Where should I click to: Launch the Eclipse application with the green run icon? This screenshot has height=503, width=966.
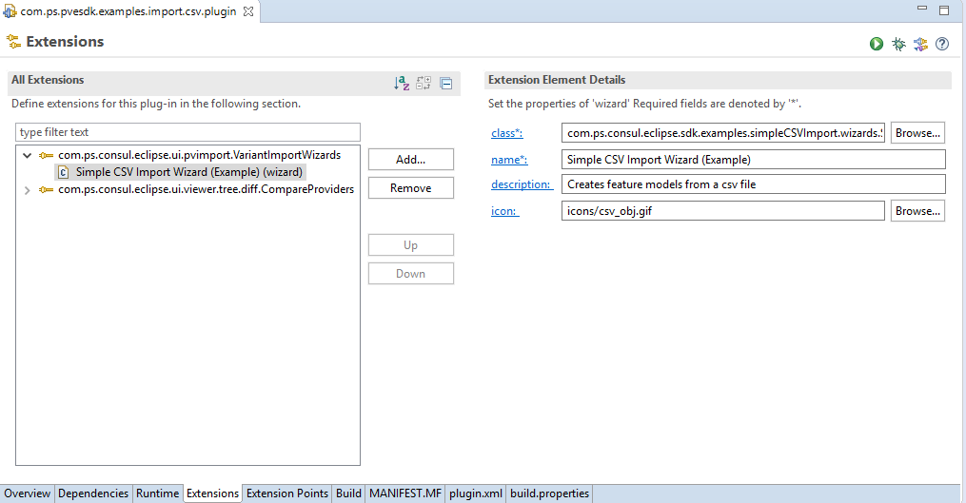tap(877, 44)
